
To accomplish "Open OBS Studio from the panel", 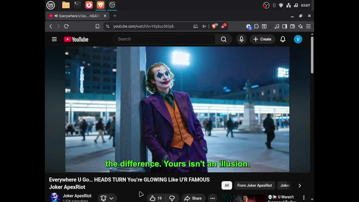I will point(112,5).
